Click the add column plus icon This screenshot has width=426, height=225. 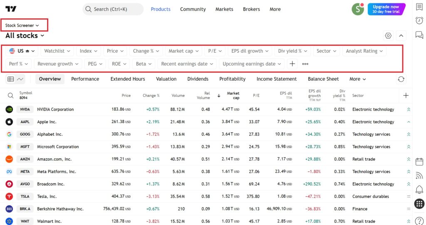pos(406,96)
